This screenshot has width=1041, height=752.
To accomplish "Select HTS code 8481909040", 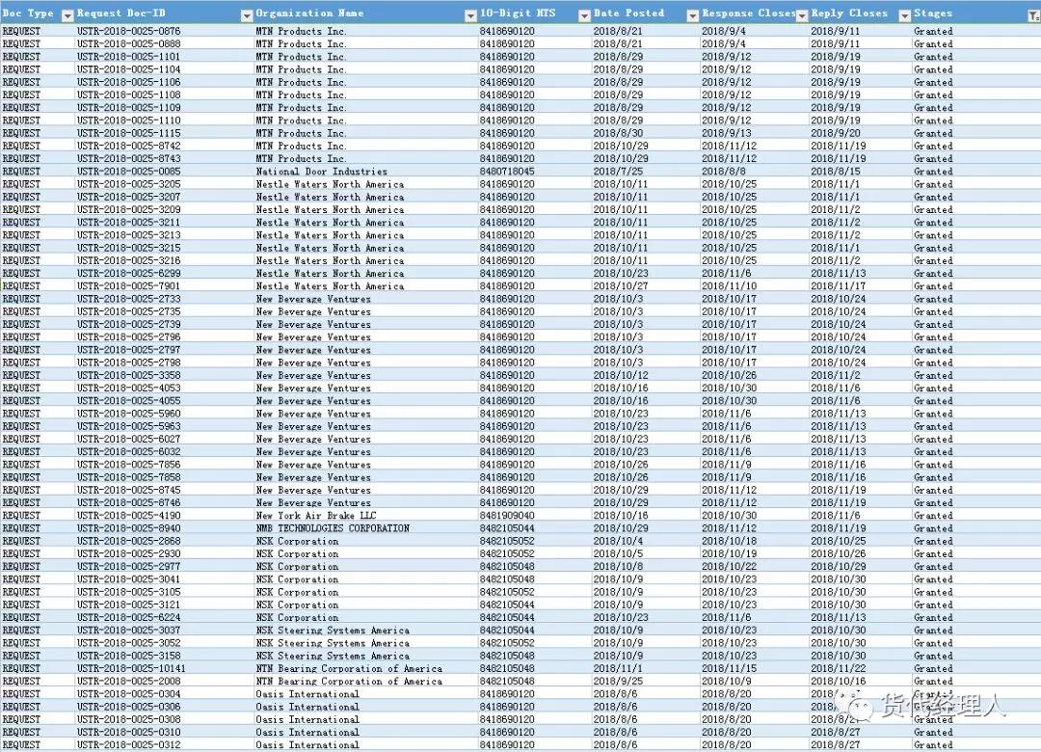I will point(507,516).
